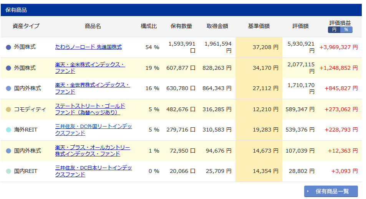Click the 保有商品一覧 button
This screenshot has width=366, height=199.
pyautogui.click(x=331, y=191)
